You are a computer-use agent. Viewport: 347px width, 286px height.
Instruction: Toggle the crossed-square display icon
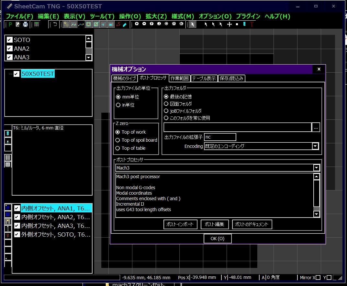96,24
